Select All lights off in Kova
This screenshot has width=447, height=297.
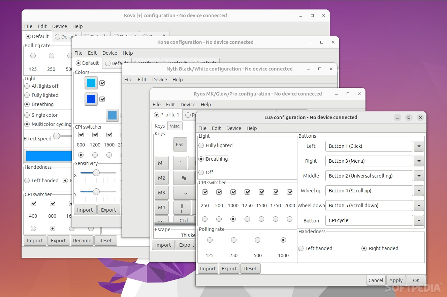click(x=41, y=86)
